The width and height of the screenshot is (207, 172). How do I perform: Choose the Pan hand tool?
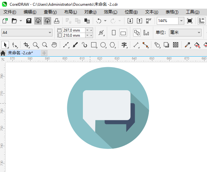pyautogui.click(x=54, y=45)
